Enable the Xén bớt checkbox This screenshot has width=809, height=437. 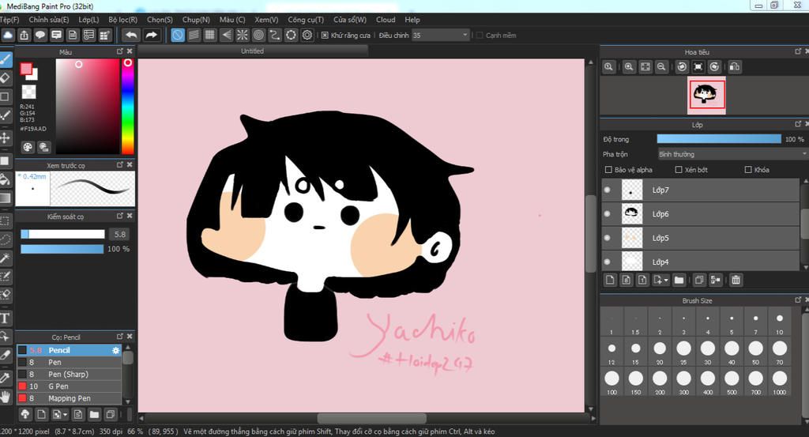click(x=679, y=169)
